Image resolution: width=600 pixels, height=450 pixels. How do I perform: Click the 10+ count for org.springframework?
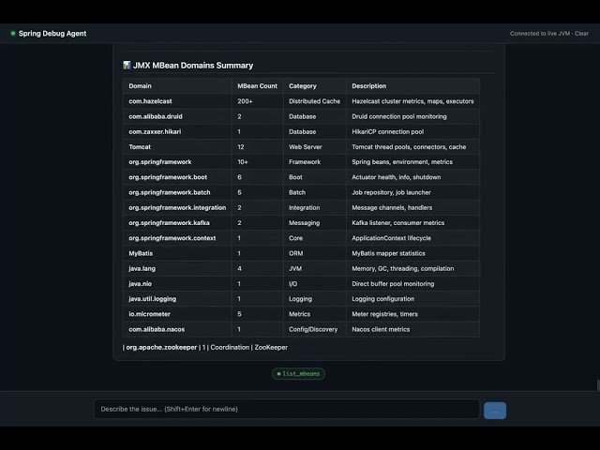(243, 162)
